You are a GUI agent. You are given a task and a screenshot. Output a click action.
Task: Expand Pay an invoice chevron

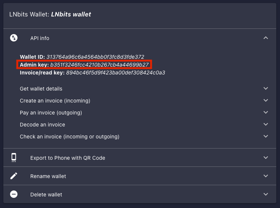coord(266,113)
